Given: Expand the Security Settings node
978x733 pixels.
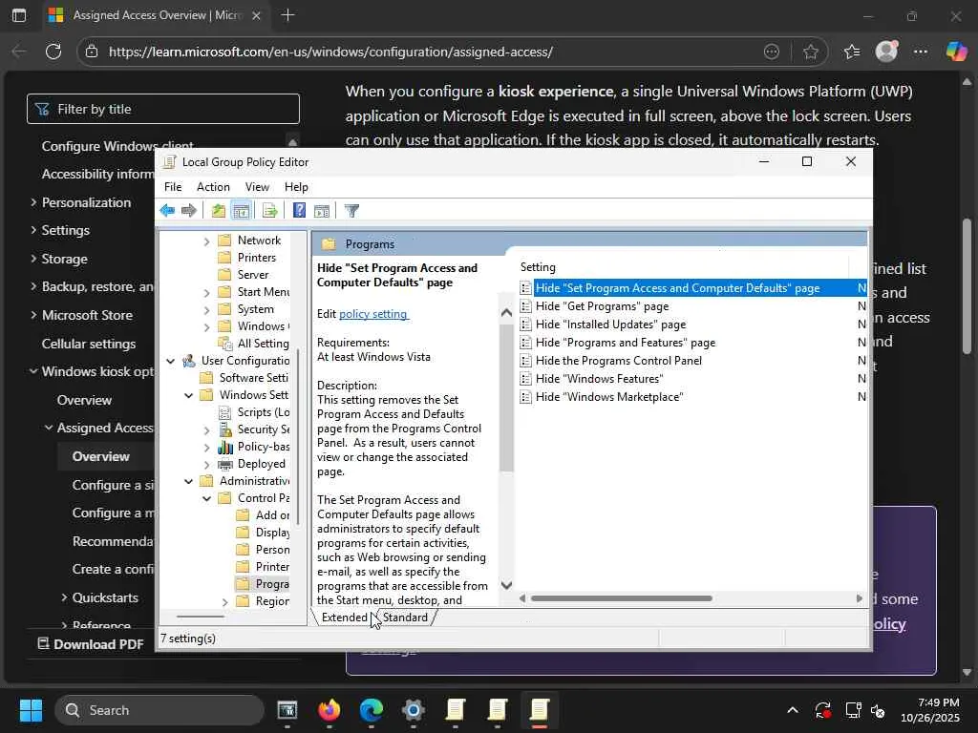Looking at the screenshot, I should 206,430.
